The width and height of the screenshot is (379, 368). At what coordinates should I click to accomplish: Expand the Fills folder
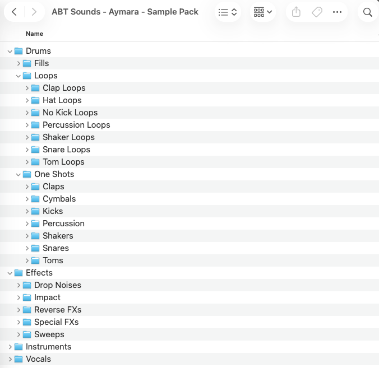pyautogui.click(x=19, y=63)
